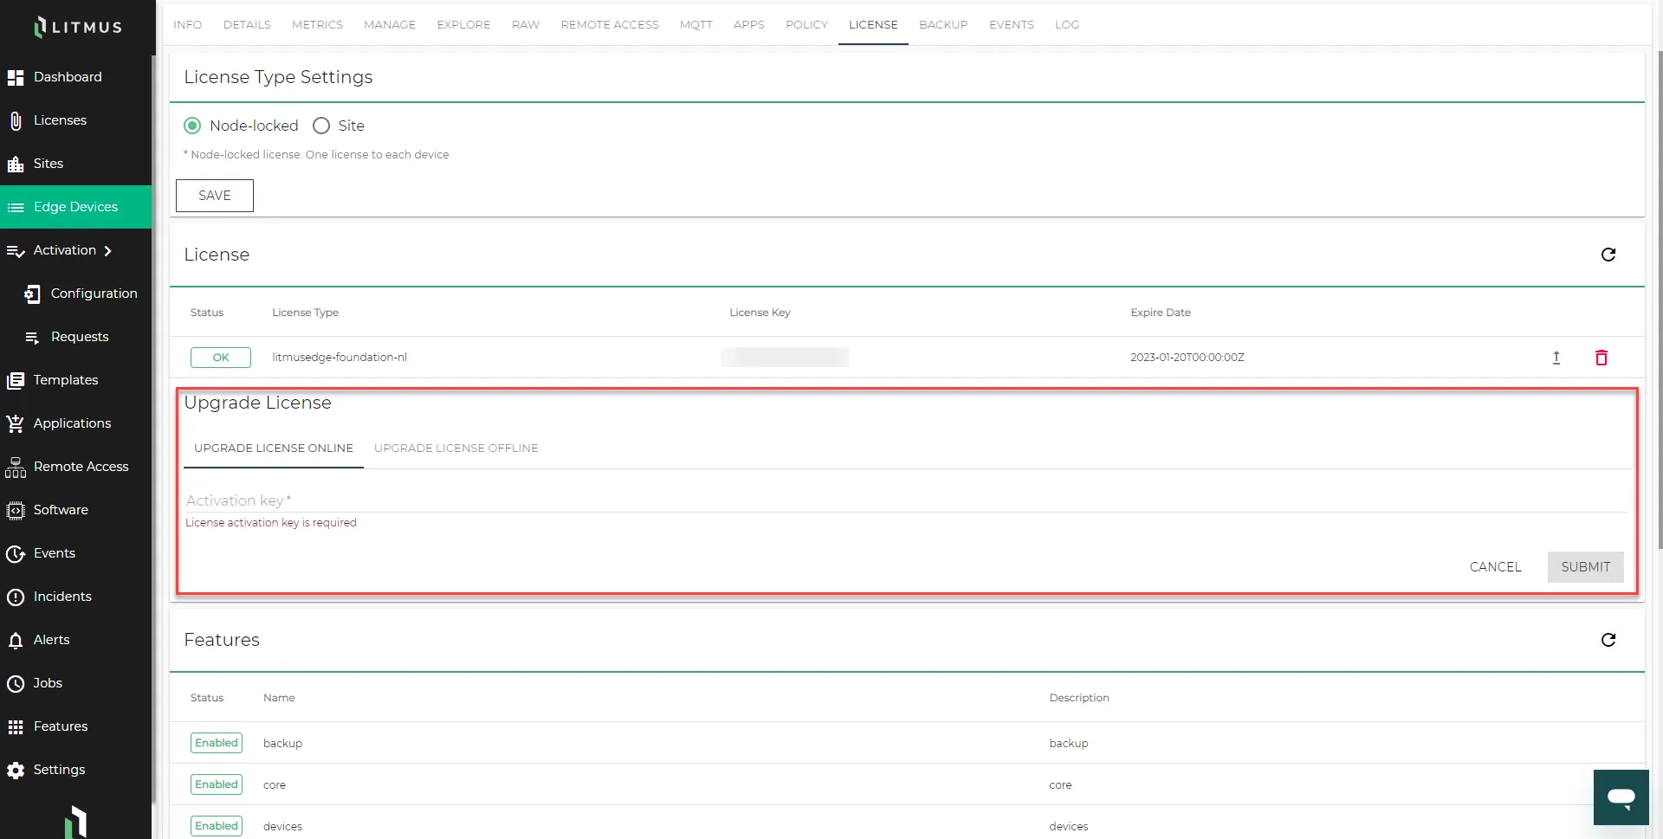Open the Dashboard sidebar icon
Viewport: 1663px width, 839px height.
point(16,78)
